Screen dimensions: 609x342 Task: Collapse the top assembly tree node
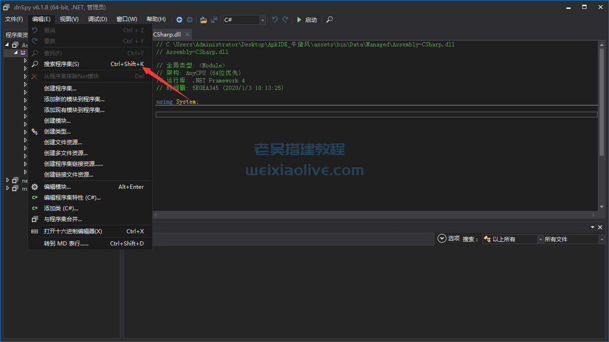(x=7, y=45)
